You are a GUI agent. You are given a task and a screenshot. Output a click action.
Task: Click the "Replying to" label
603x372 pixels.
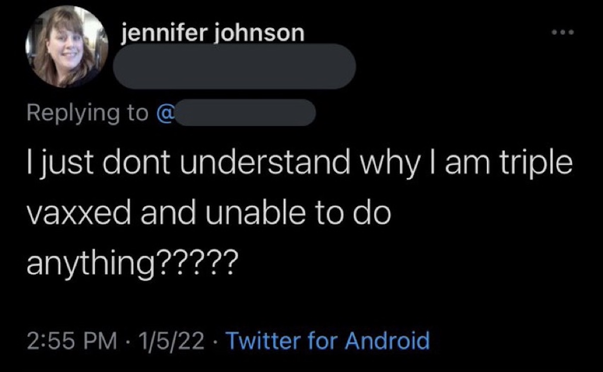click(87, 113)
